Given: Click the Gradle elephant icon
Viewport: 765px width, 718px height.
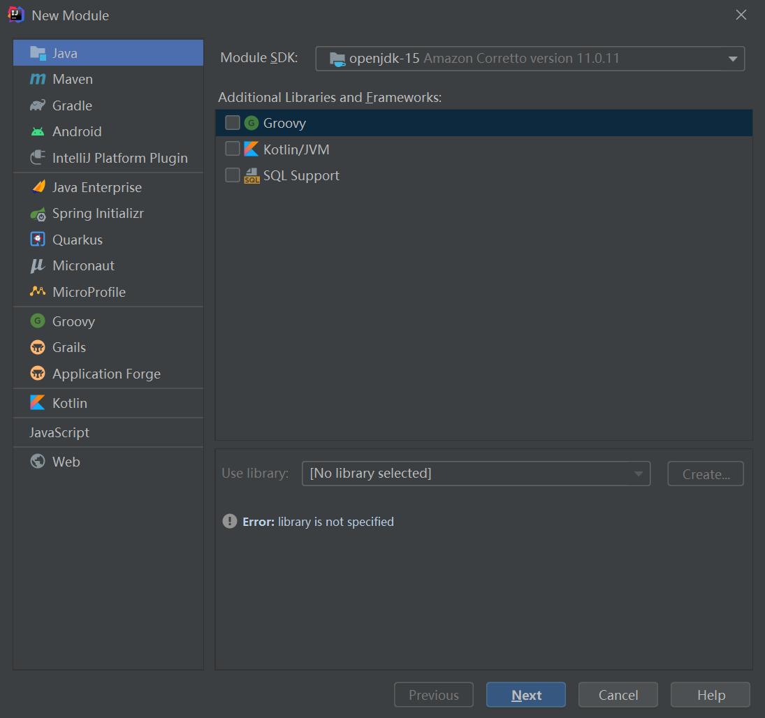Looking at the screenshot, I should click(38, 105).
